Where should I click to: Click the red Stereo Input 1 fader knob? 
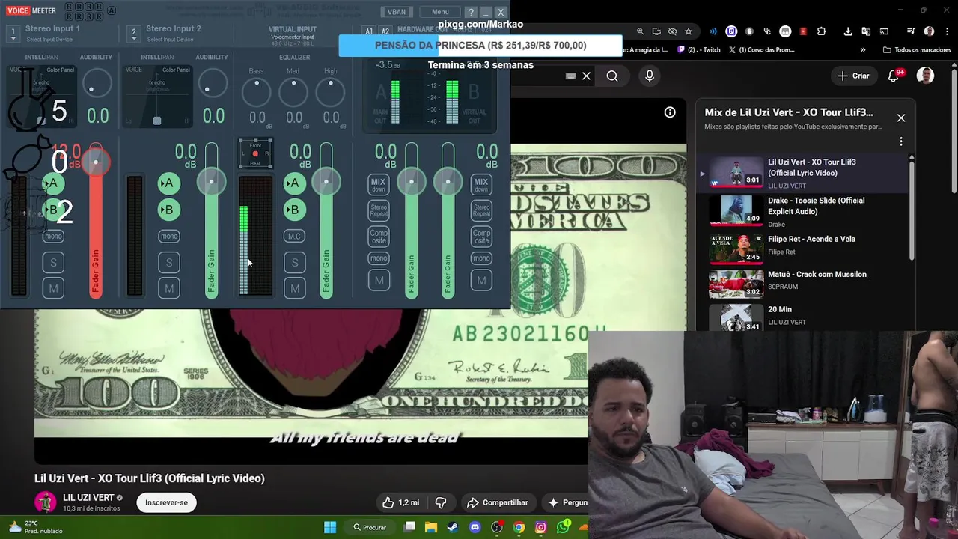coord(95,162)
